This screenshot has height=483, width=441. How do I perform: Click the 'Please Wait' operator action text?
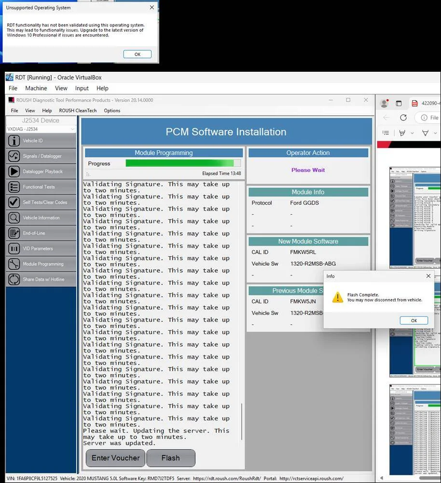[x=308, y=170]
